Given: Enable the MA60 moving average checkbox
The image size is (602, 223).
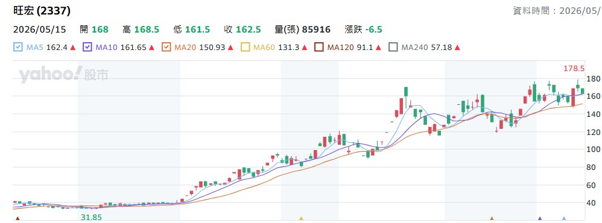Looking at the screenshot, I should pyautogui.click(x=245, y=48).
